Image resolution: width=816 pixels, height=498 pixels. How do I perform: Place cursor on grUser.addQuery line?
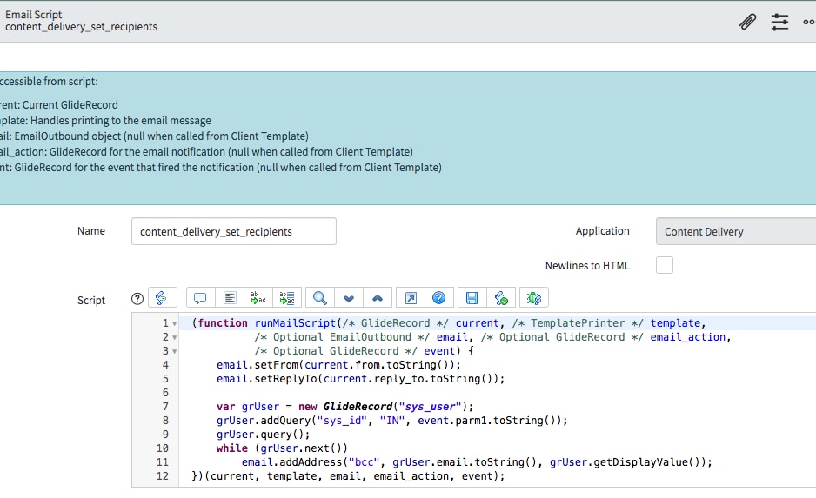(x=391, y=421)
